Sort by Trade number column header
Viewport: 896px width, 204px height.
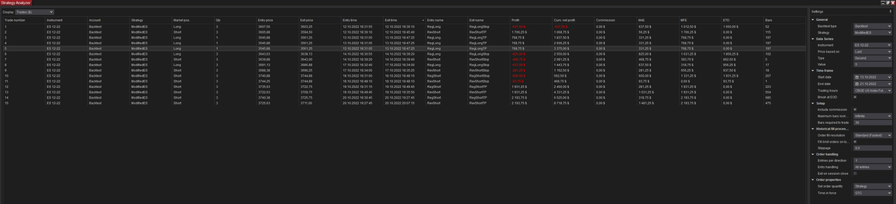24,20
